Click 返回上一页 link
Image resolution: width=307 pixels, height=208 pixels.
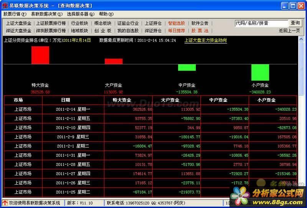pos(289,31)
